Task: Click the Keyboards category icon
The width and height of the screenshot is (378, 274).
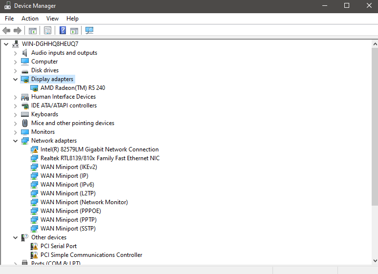Action: (25, 114)
